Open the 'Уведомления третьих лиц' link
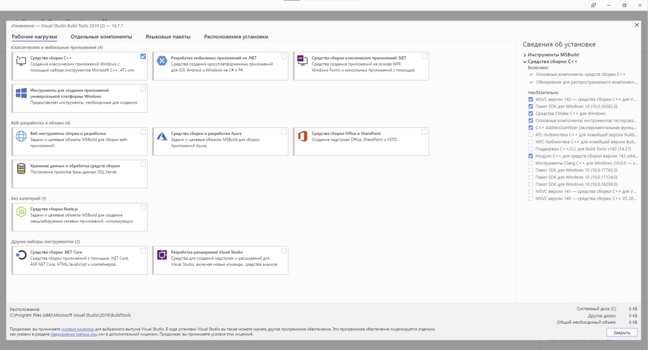Screen dimensions: 648x350 click(x=73, y=334)
